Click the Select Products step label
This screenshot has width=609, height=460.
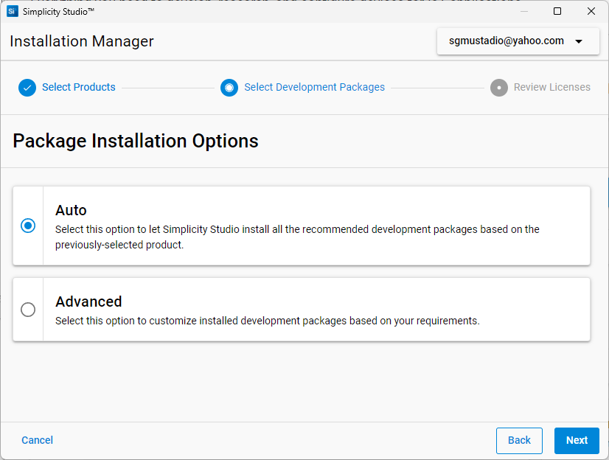[78, 87]
